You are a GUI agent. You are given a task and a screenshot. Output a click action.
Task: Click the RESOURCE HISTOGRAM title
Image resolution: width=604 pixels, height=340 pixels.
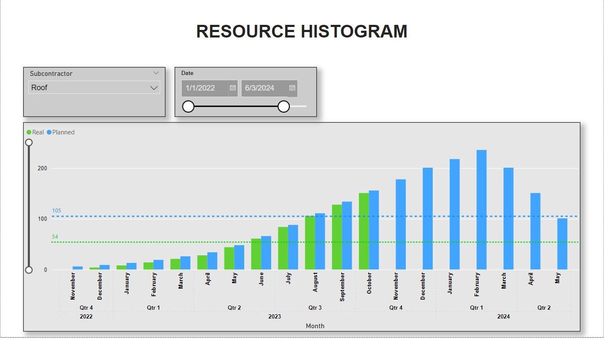pyautogui.click(x=302, y=31)
